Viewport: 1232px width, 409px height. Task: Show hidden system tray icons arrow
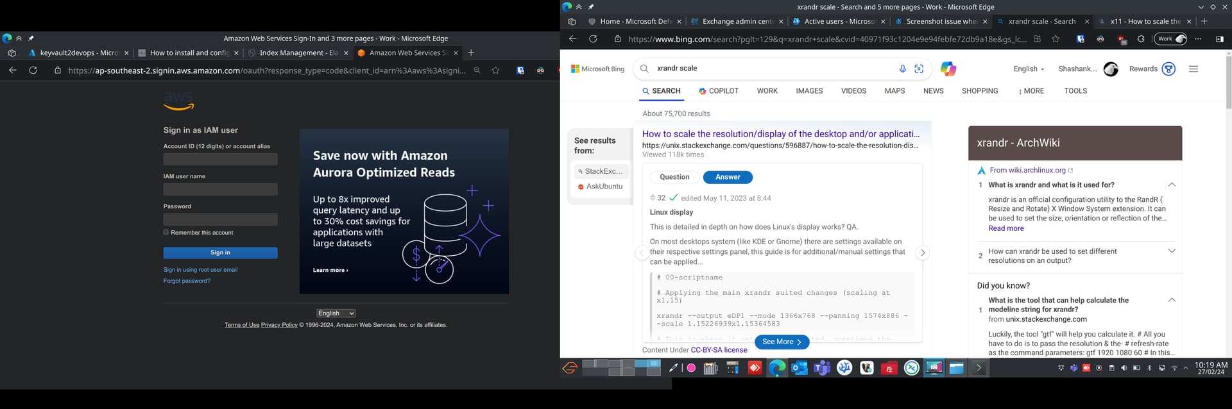pyautogui.click(x=1186, y=368)
